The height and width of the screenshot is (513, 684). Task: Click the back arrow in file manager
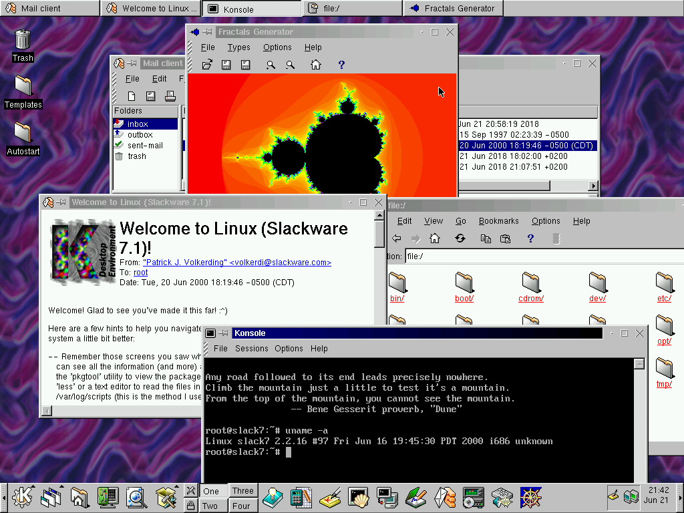pyautogui.click(x=397, y=238)
